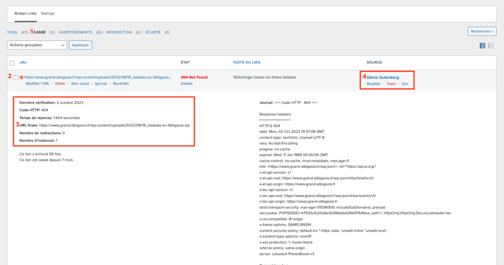Open the Rechercher search panel
This screenshot has height=265, width=504.
tap(481, 31)
